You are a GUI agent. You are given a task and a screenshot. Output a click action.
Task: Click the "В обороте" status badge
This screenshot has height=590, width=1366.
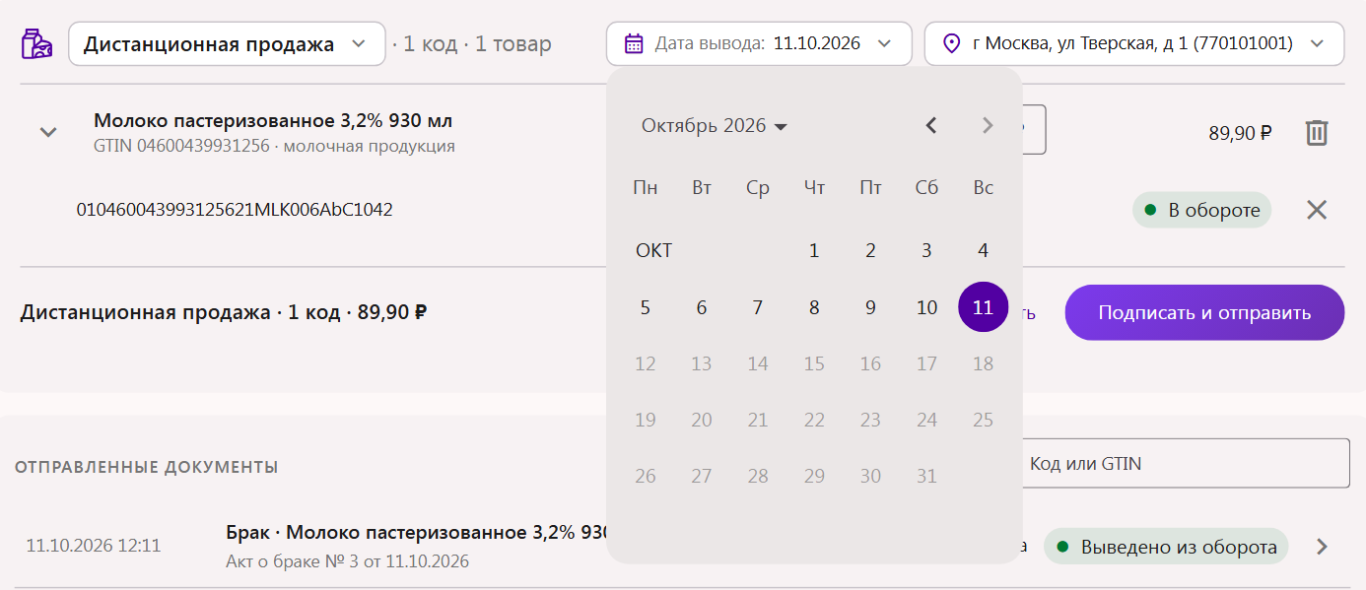click(1202, 210)
